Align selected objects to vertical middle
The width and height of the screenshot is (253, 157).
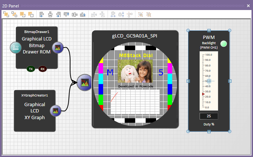coord(75,14)
